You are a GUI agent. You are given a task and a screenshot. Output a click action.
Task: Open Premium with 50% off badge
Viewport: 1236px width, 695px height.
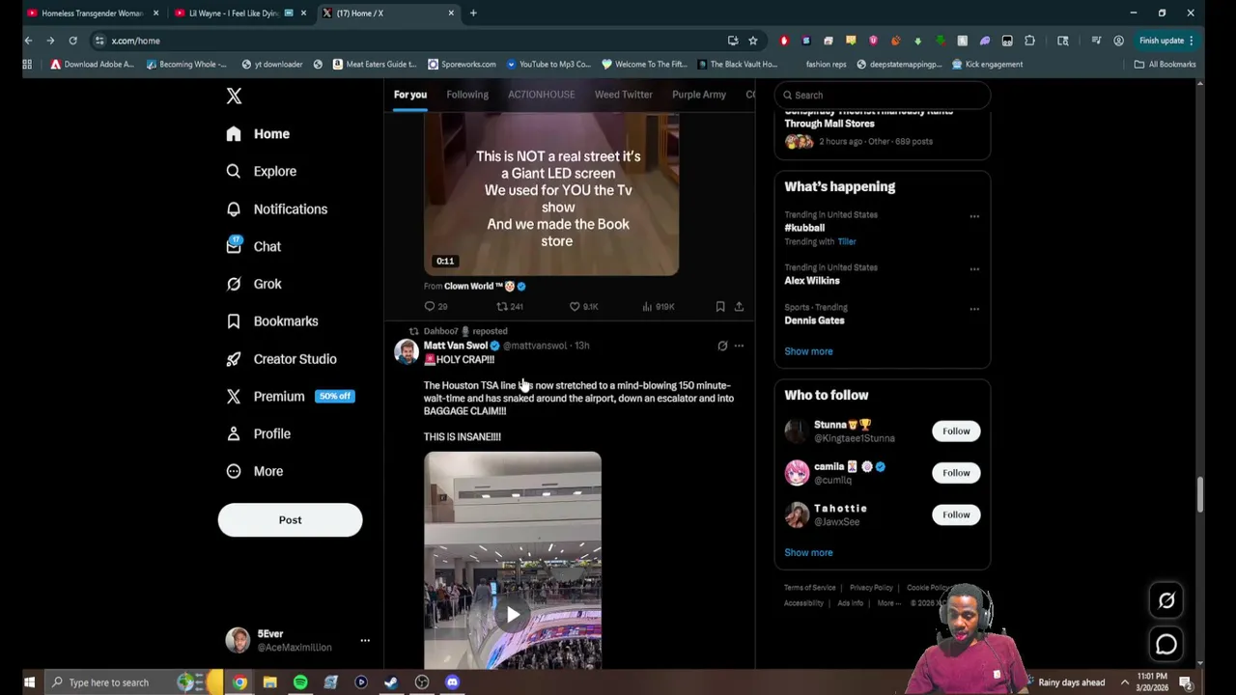pyautogui.click(x=290, y=397)
